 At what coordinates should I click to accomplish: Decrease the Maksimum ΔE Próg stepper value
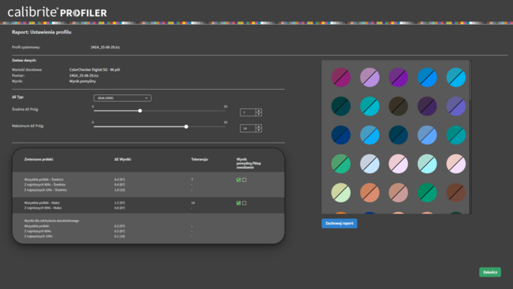259,130
